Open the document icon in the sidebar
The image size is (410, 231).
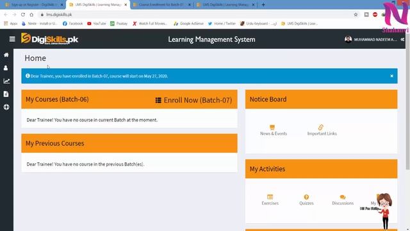pyautogui.click(x=6, y=94)
